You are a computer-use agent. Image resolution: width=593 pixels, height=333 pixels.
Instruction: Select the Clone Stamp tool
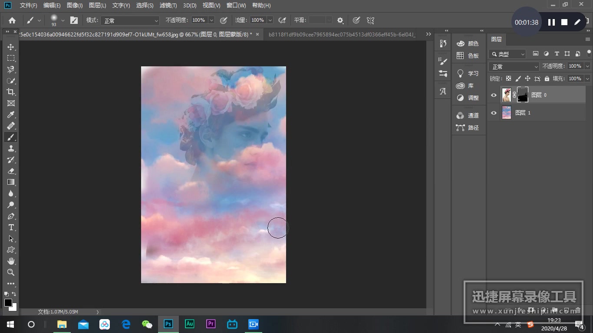pos(11,148)
